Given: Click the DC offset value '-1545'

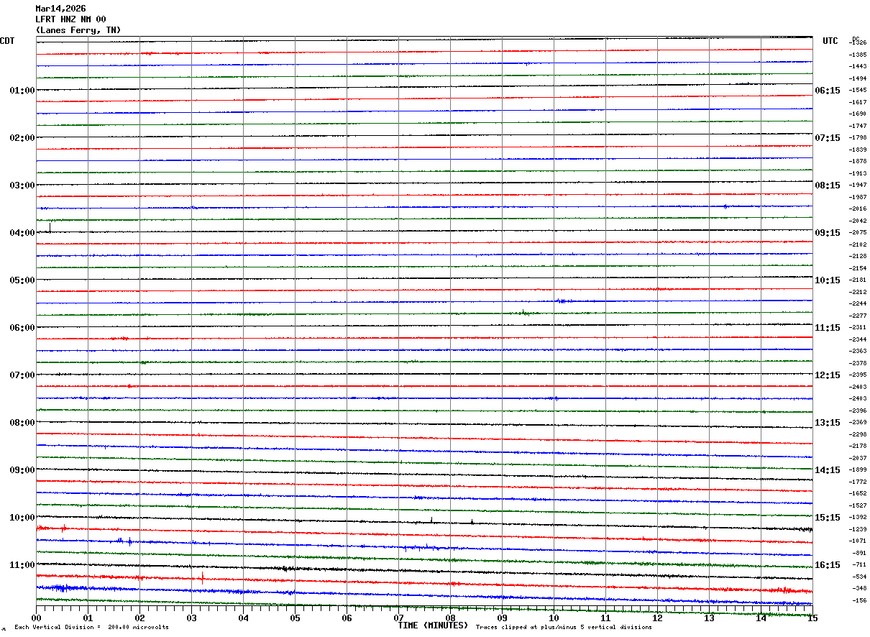Looking at the screenshot, I should click(858, 91).
